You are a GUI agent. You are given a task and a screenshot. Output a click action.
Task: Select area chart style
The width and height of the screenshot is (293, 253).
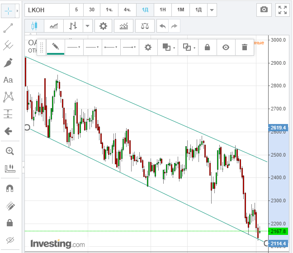click(54, 26)
